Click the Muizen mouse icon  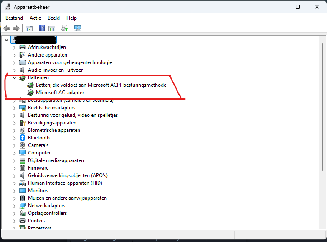point(23,198)
